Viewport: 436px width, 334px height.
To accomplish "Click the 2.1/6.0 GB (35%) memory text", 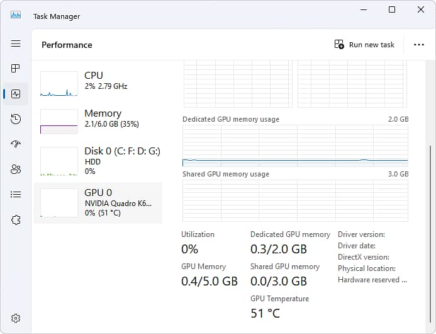I will 112,124.
